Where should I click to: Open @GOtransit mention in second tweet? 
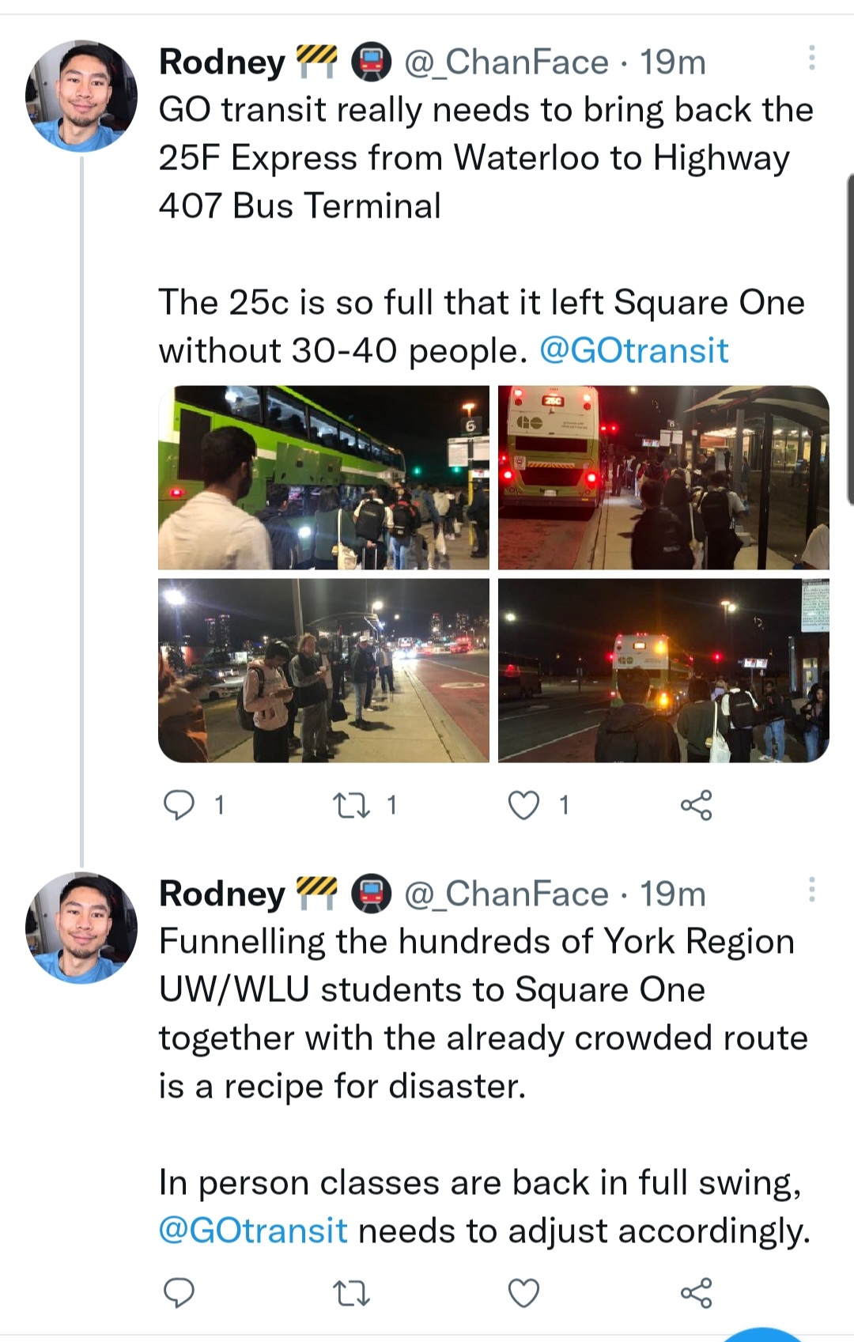click(253, 1230)
